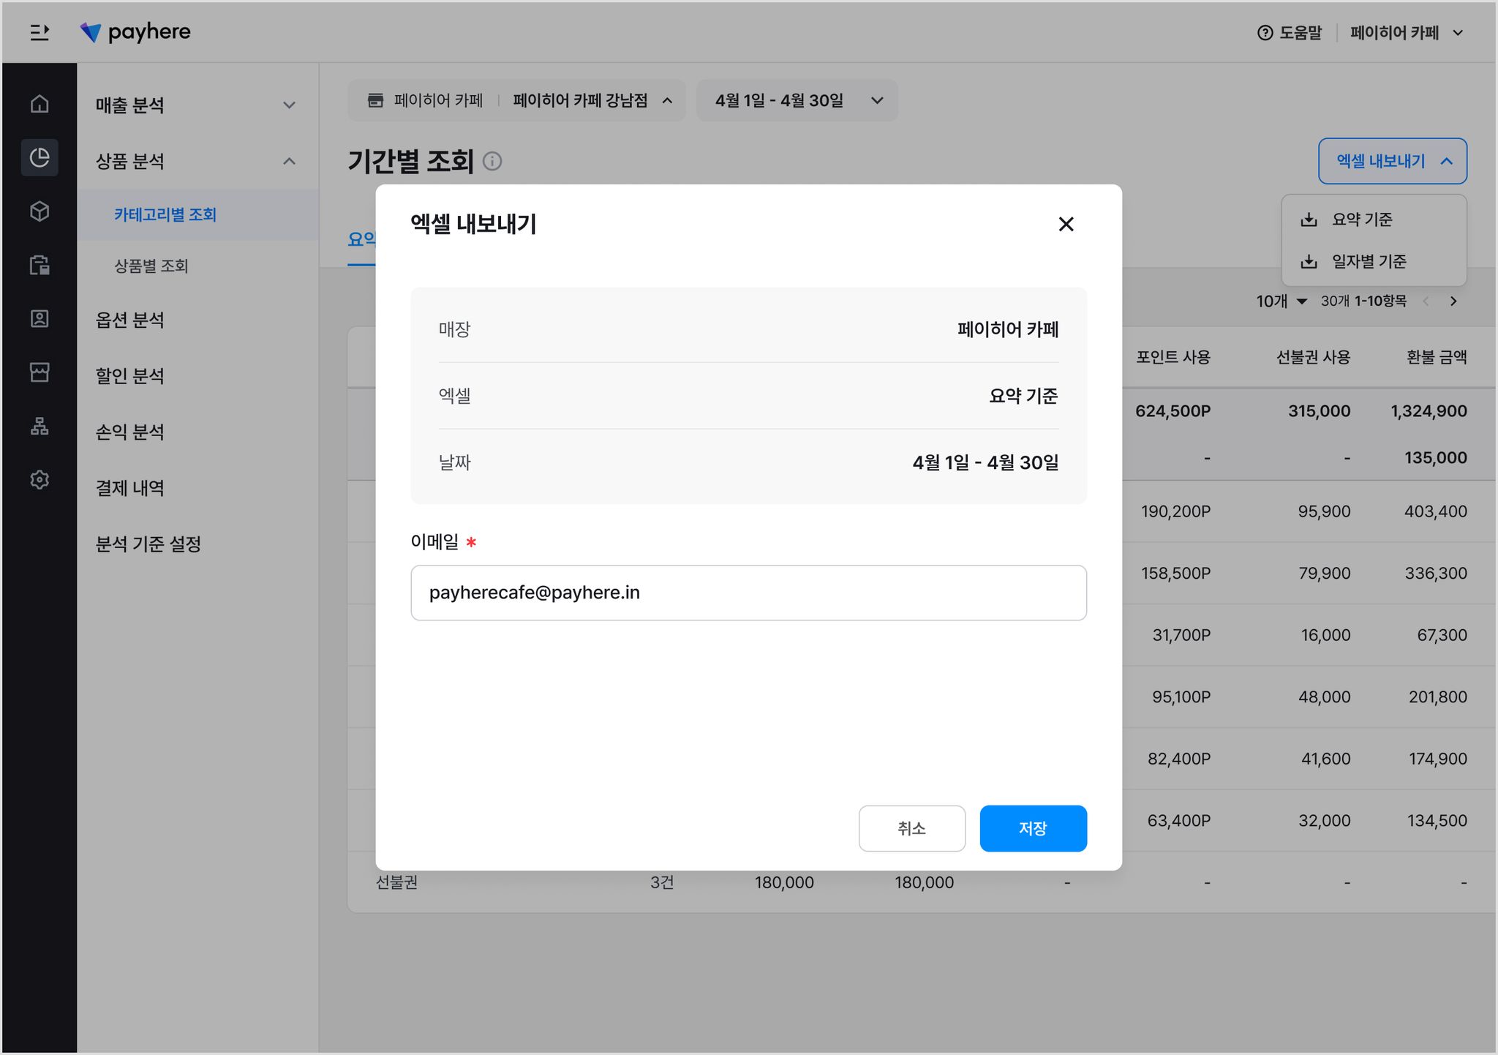
Task: Select 요약 기준 export option
Action: point(1374,219)
